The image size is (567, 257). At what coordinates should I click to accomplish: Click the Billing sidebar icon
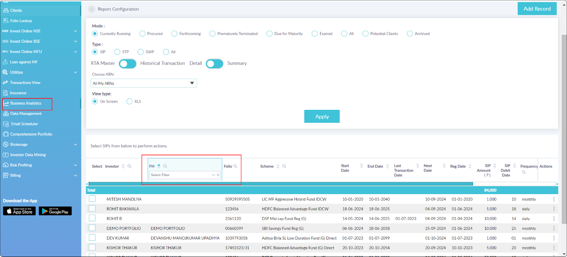[6, 175]
